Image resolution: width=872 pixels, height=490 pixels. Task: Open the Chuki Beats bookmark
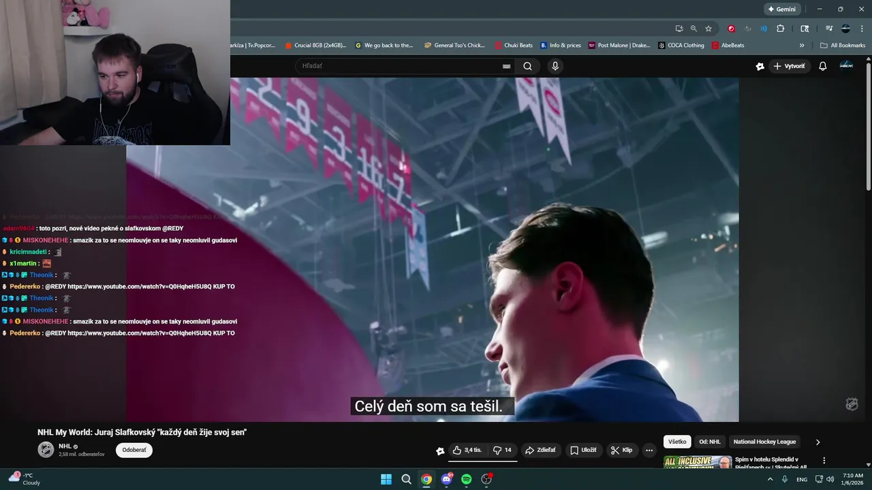pos(514,46)
